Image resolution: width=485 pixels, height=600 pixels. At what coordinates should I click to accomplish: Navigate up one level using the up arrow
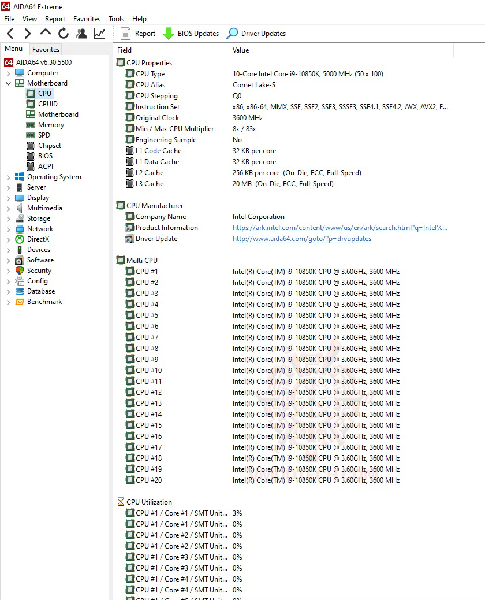click(x=46, y=33)
